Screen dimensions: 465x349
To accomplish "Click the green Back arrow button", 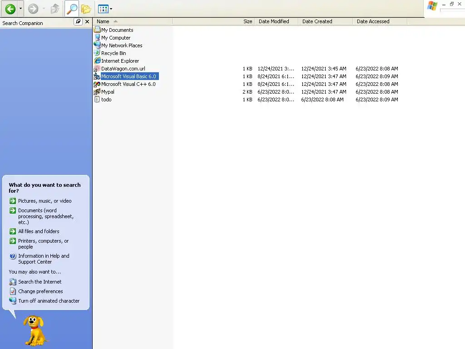I will [10, 9].
